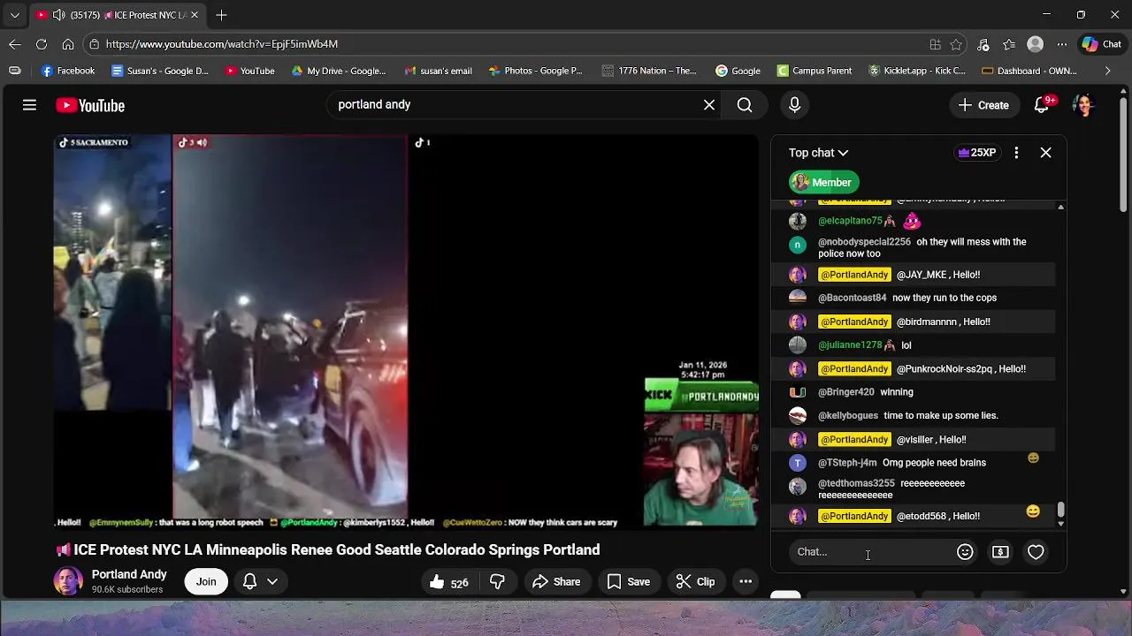The image size is (1132, 636).
Task: Run search with the magnifier button
Action: (x=745, y=105)
